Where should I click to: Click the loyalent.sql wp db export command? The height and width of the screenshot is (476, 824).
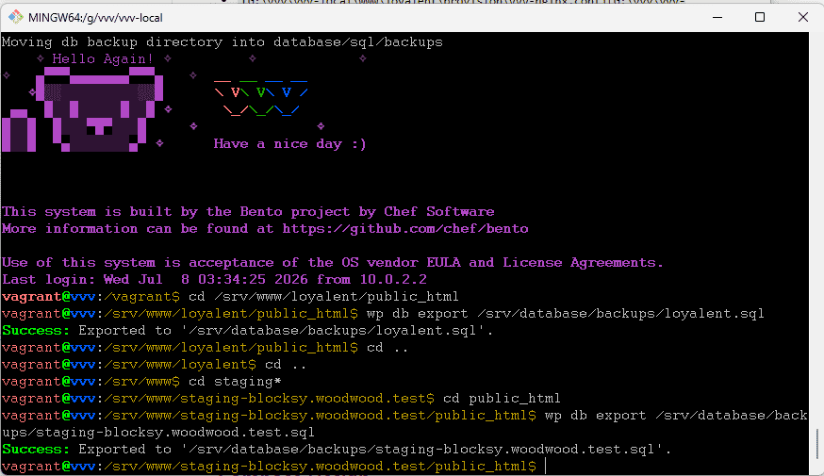(x=566, y=314)
